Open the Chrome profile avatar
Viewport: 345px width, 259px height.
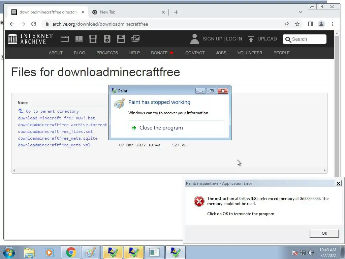321,24
